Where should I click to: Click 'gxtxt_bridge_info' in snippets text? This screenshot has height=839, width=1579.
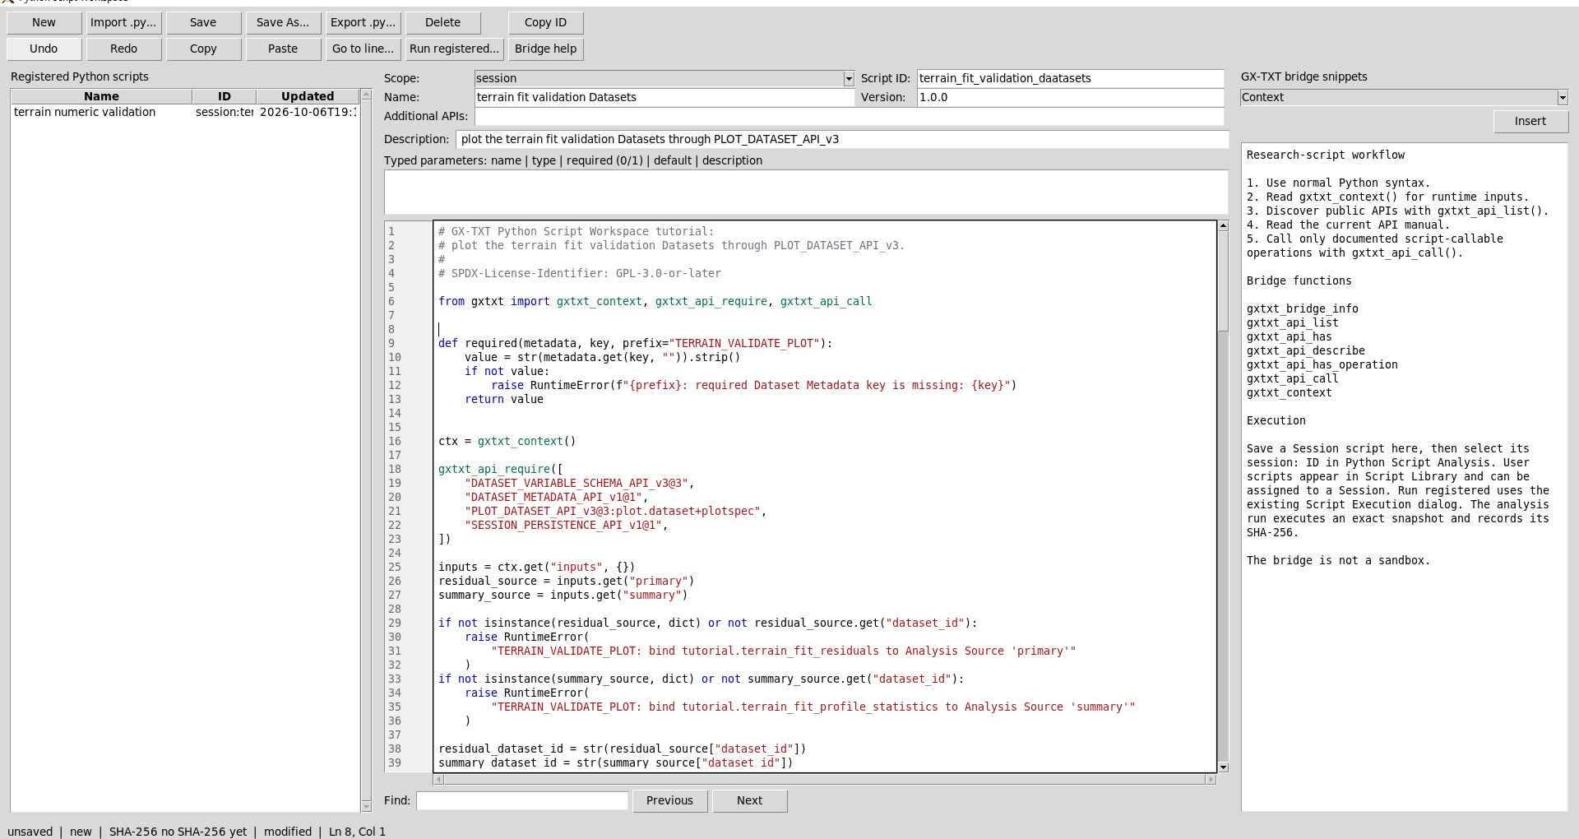pyautogui.click(x=1302, y=309)
